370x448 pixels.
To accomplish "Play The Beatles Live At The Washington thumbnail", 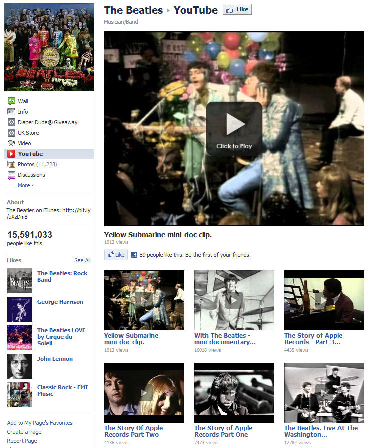I will point(324,393).
